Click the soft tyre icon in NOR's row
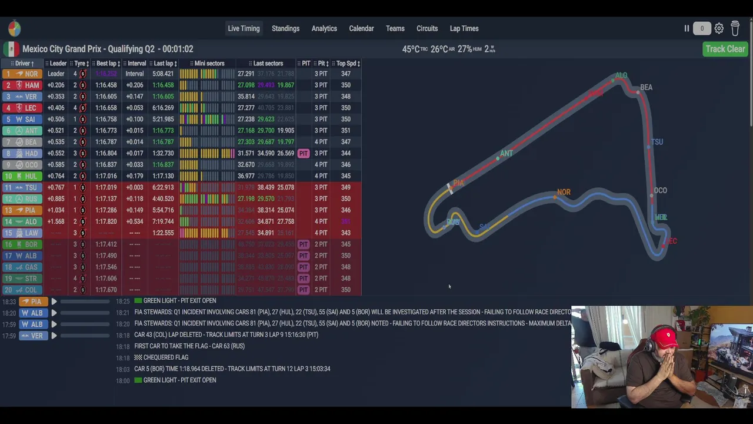The height and width of the screenshot is (424, 753). (82, 74)
